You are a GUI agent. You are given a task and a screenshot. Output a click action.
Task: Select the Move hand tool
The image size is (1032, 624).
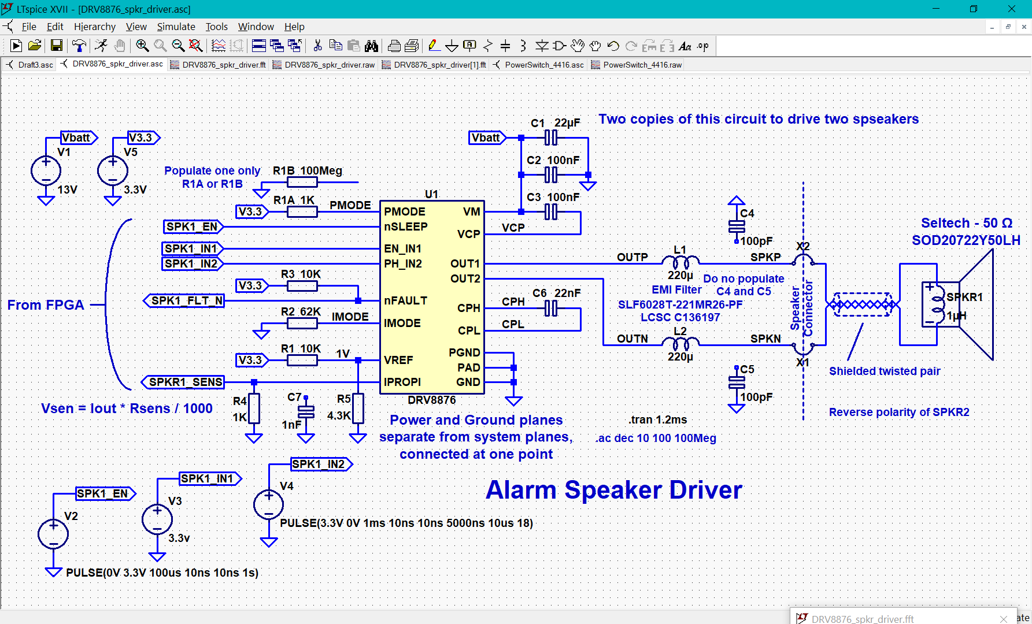tap(578, 46)
